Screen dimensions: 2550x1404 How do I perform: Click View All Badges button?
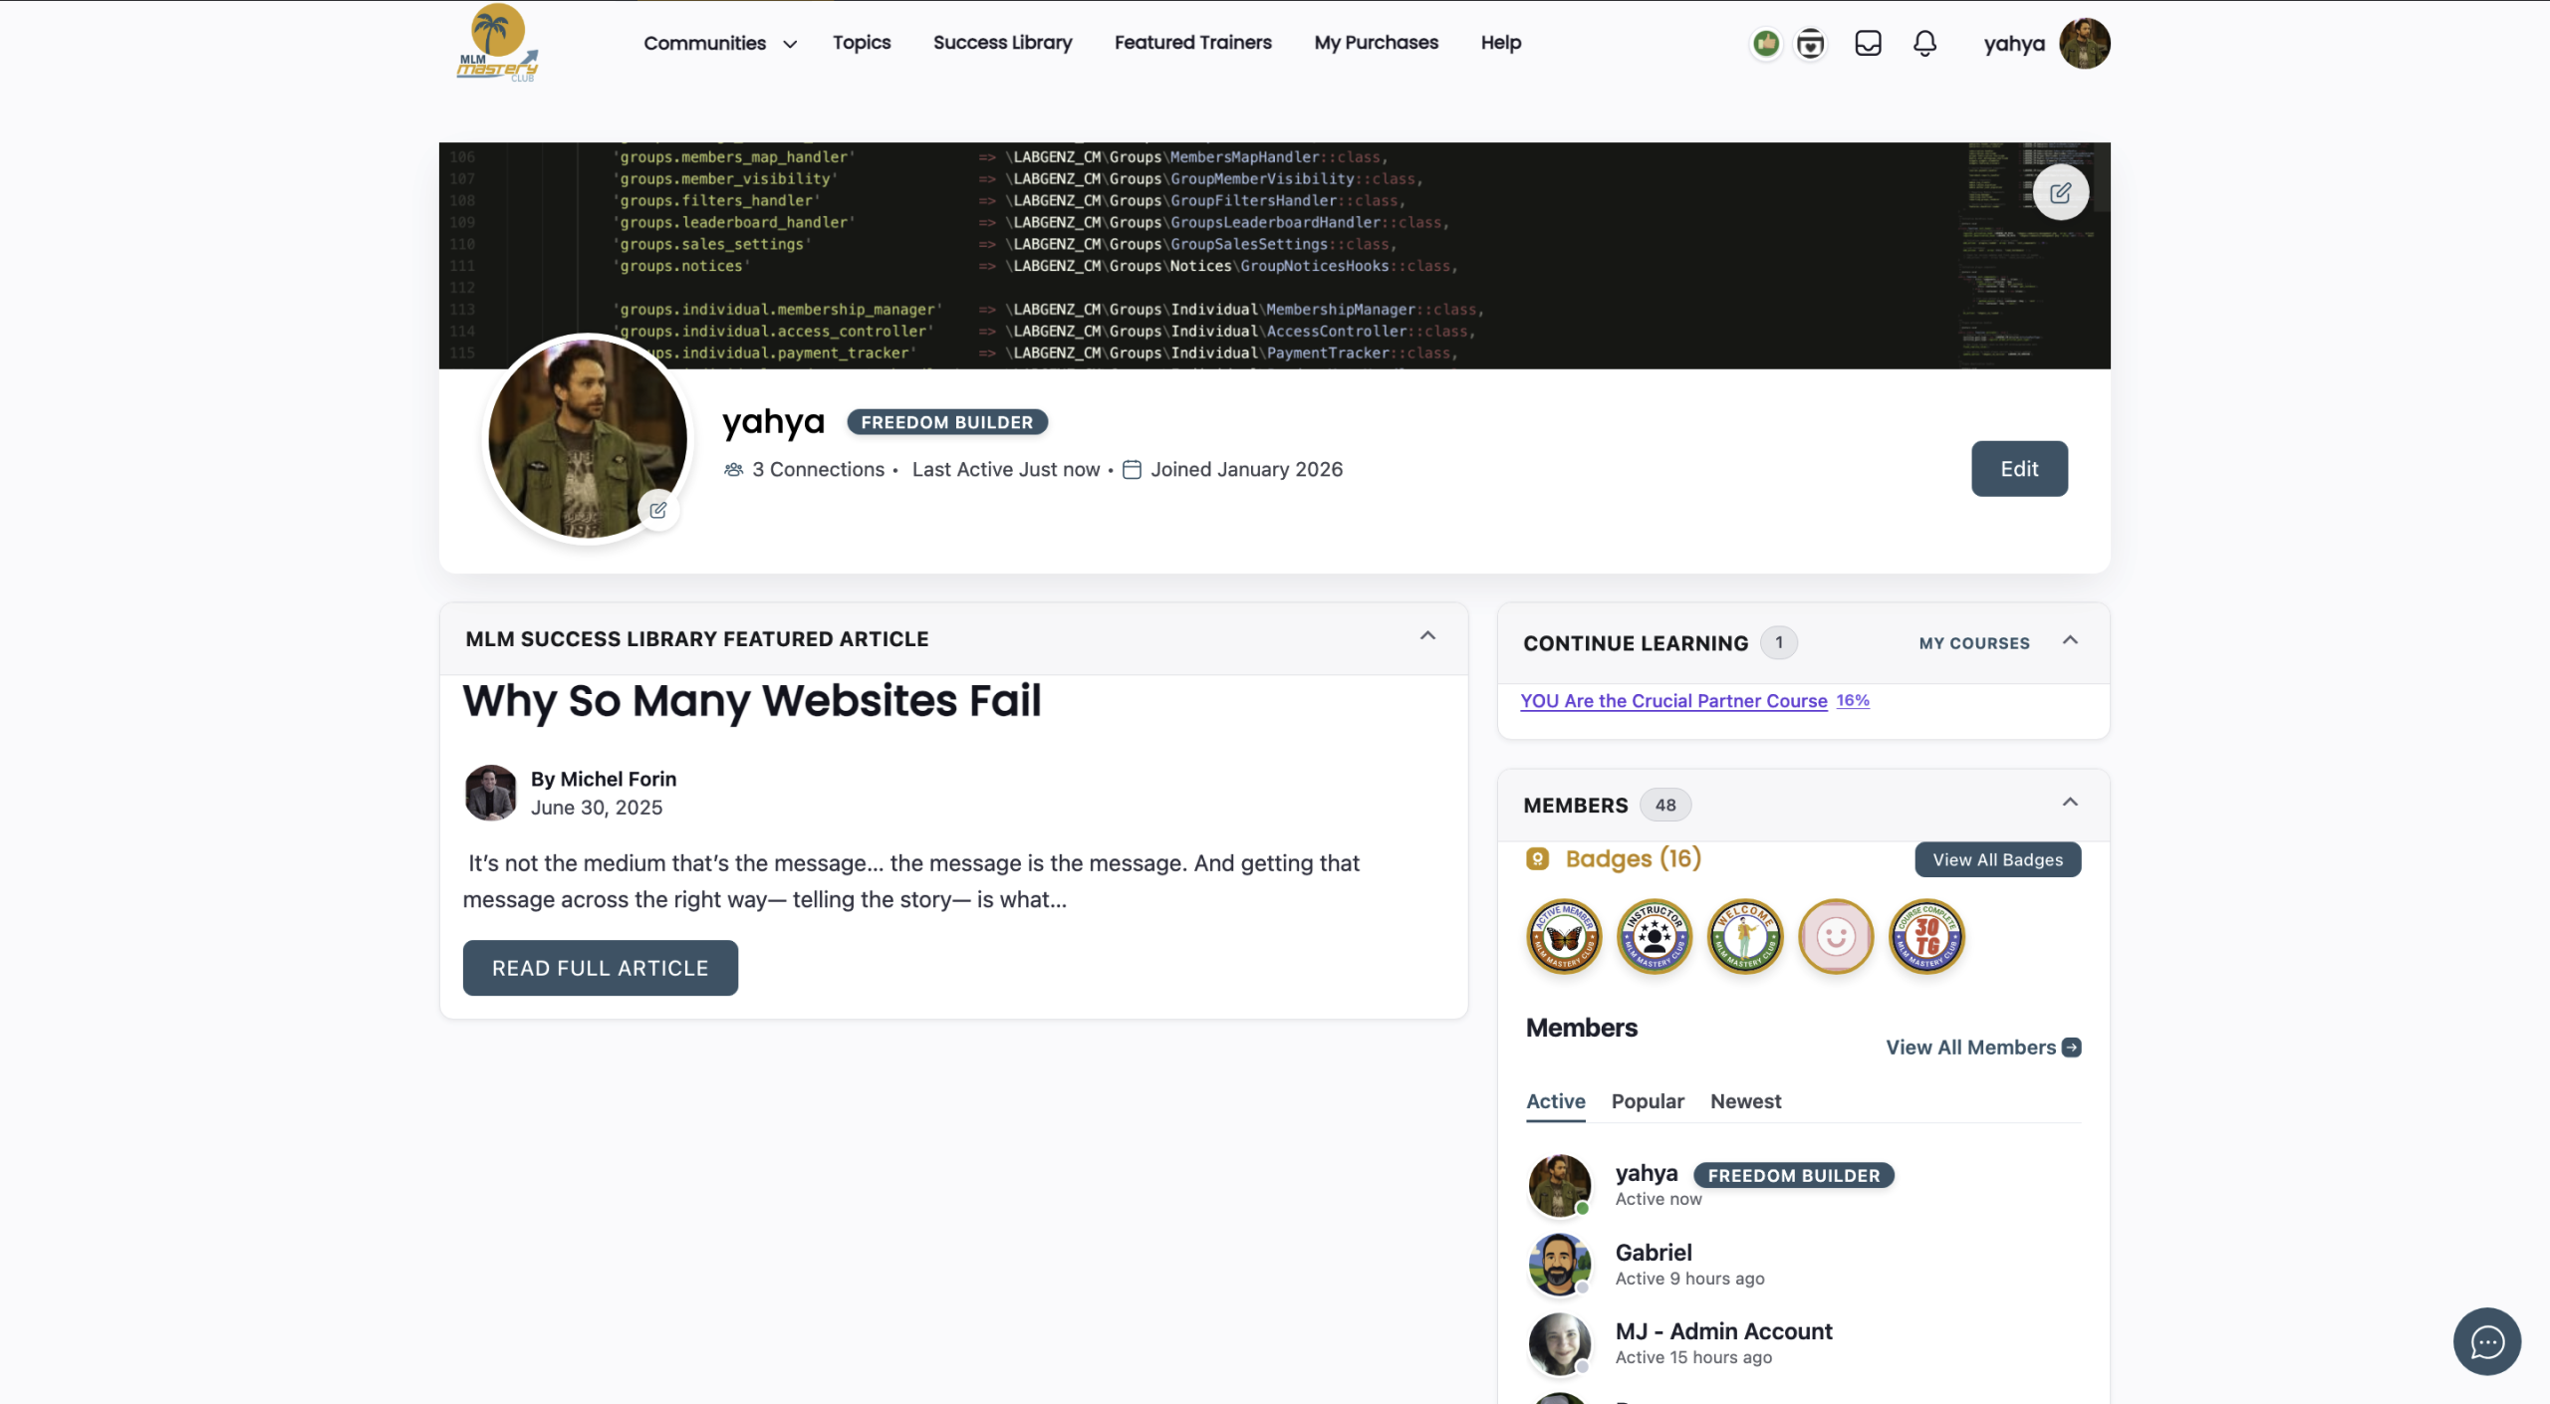pyautogui.click(x=1997, y=860)
